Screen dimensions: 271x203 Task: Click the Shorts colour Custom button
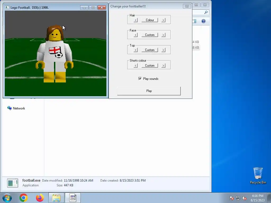(150, 66)
